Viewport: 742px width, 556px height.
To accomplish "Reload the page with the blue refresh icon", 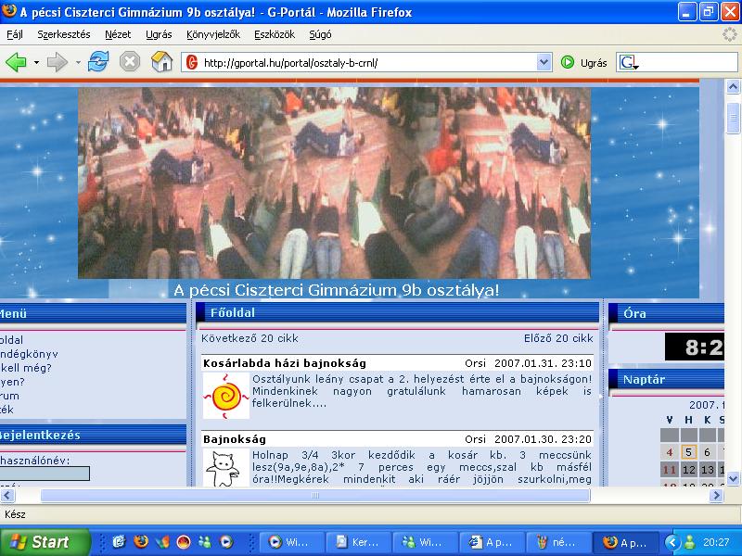I will point(98,62).
